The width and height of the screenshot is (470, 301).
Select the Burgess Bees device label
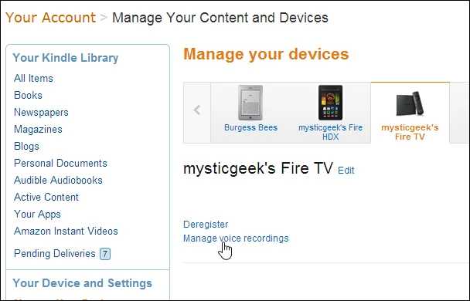pos(251,127)
